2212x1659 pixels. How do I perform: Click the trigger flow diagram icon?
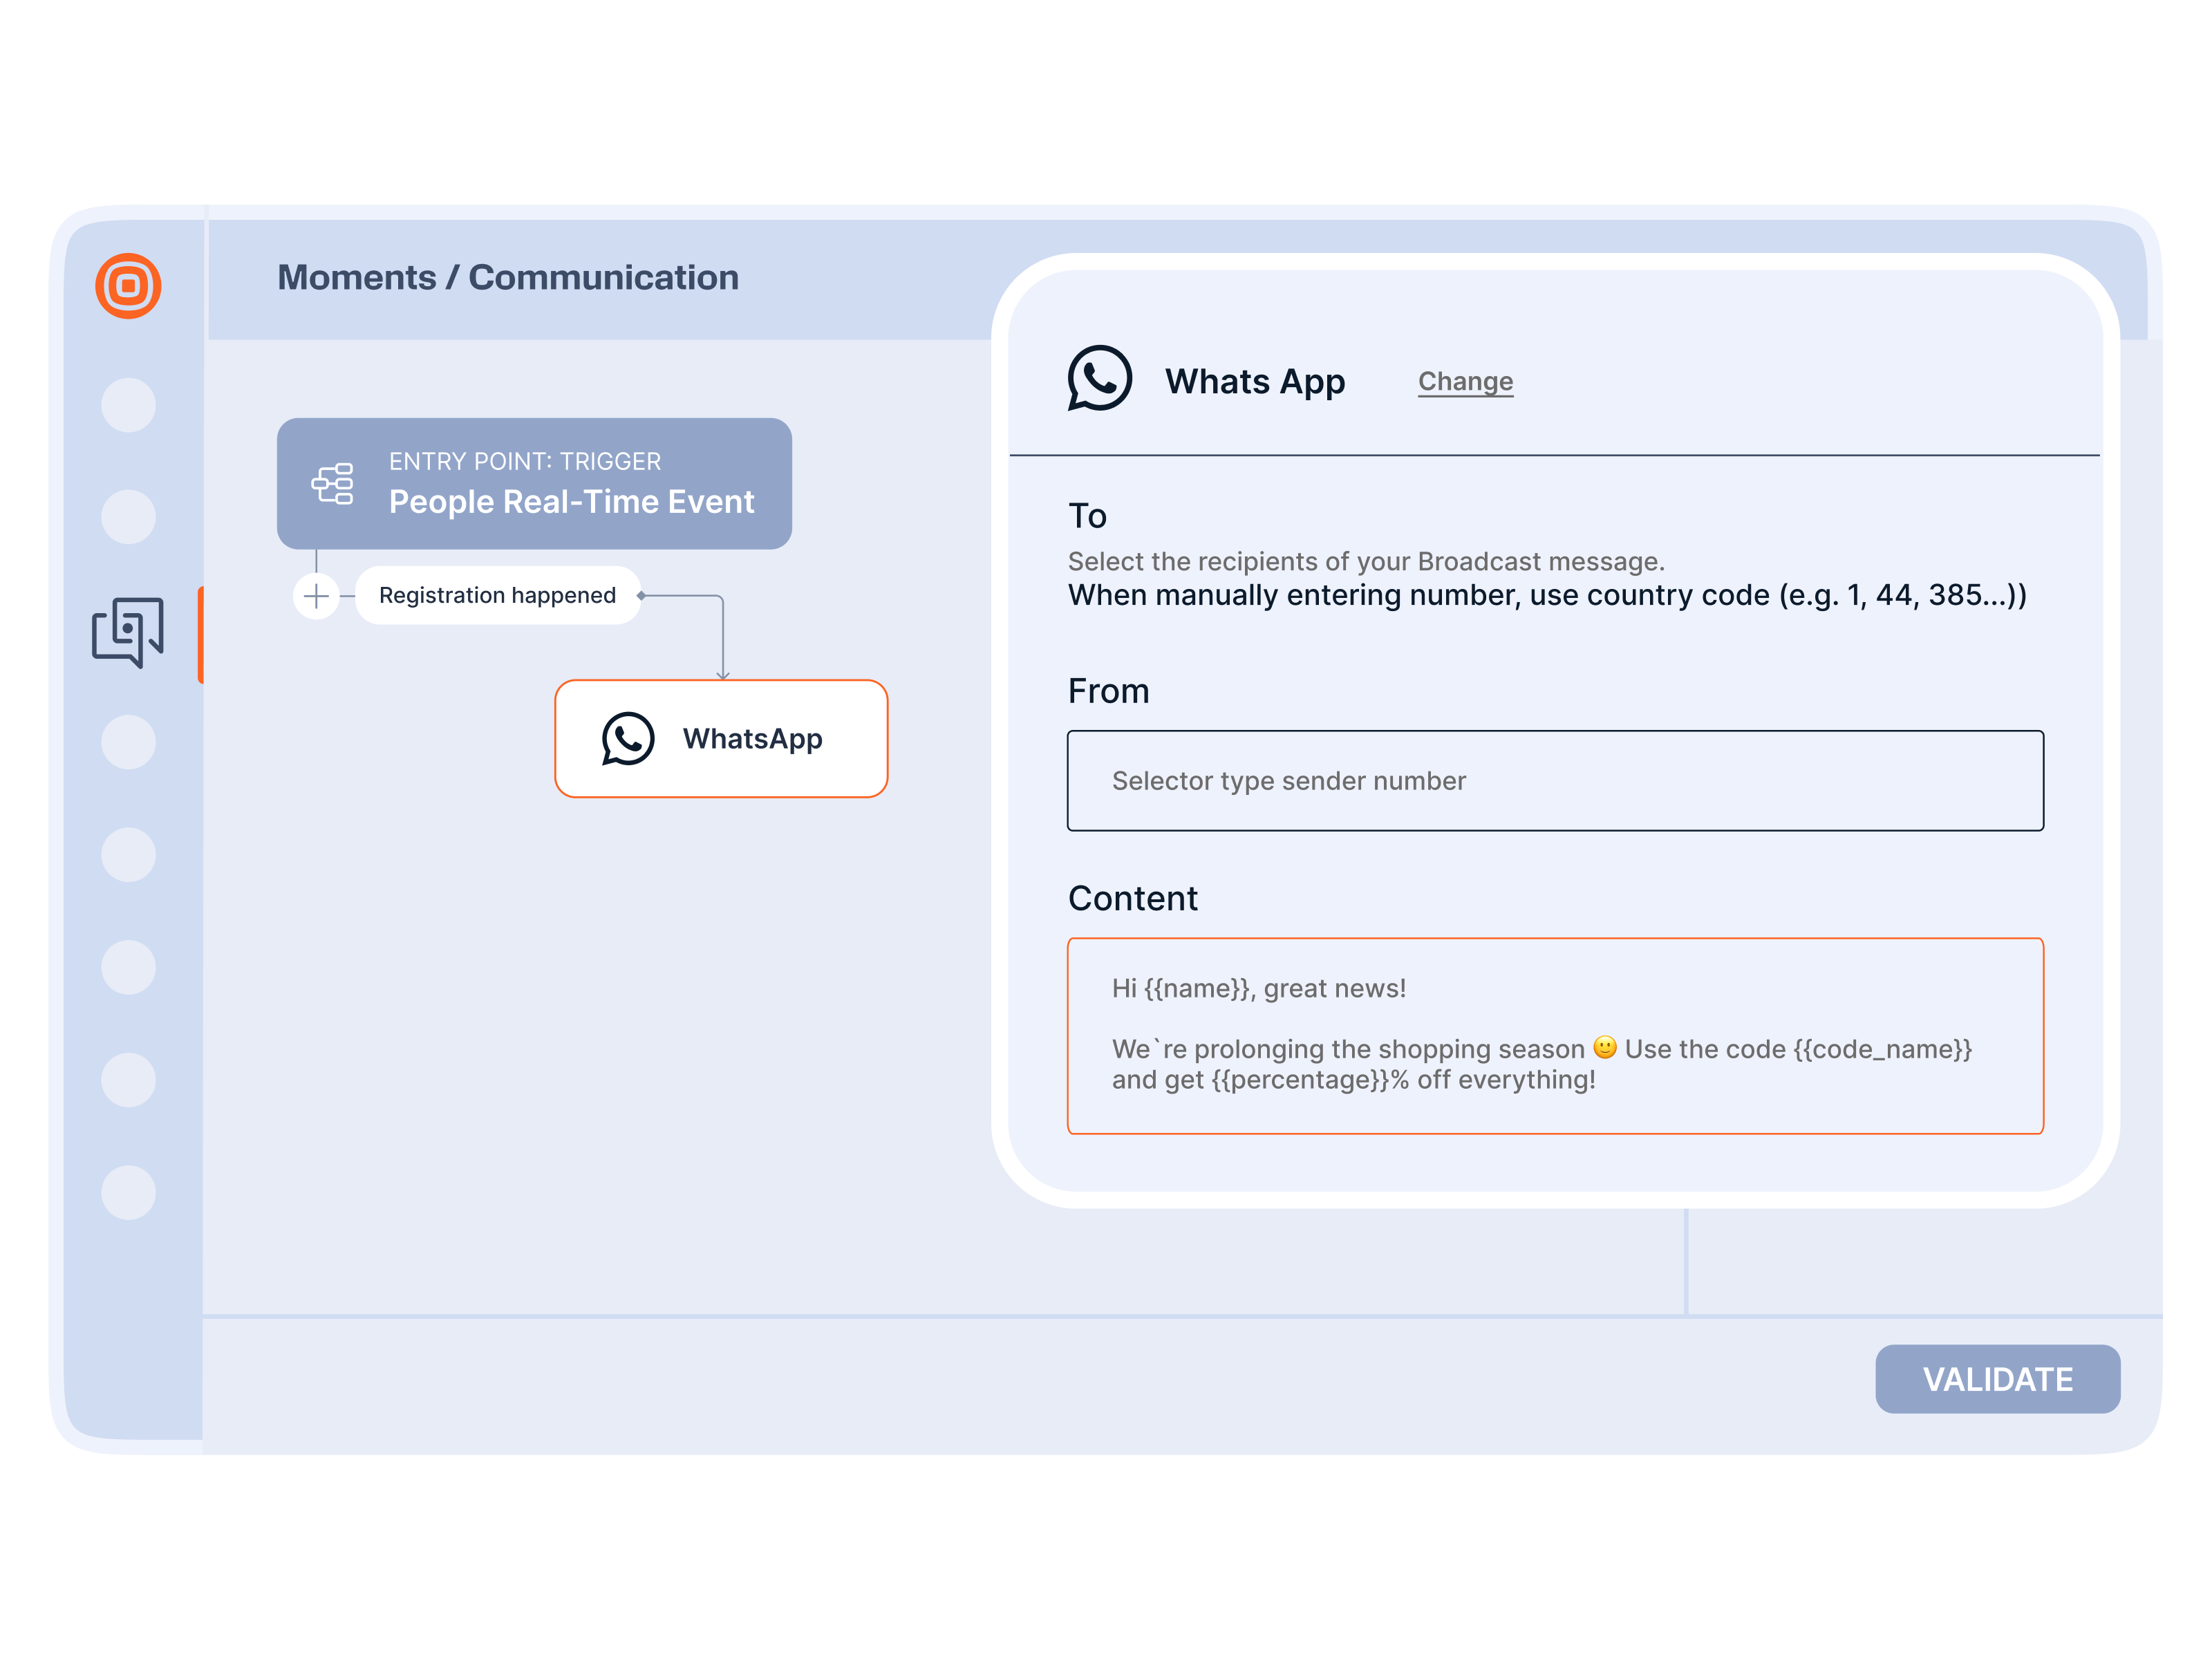(x=333, y=484)
